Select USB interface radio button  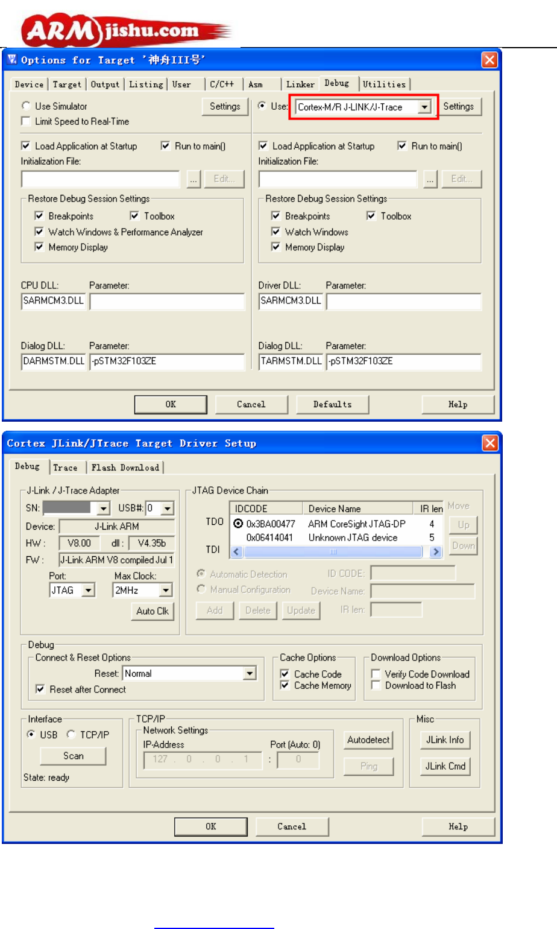click(31, 734)
